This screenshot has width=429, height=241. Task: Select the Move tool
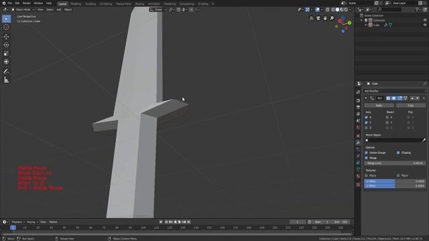[x=6, y=37]
